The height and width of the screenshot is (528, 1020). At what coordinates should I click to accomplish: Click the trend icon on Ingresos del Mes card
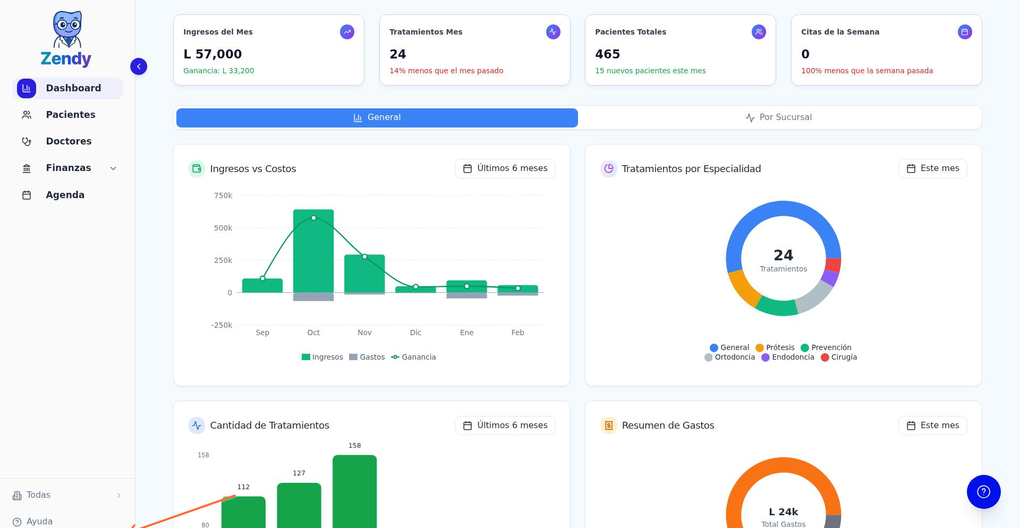[x=347, y=32]
